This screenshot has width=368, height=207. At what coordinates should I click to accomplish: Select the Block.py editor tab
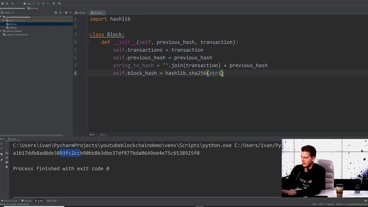pyautogui.click(x=97, y=13)
